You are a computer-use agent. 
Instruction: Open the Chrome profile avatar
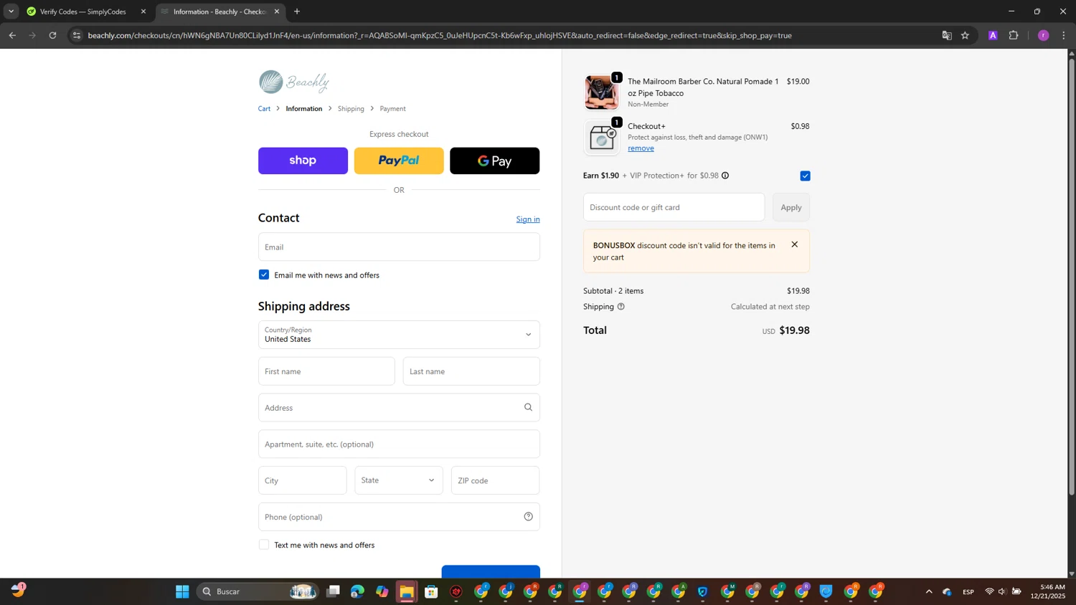(1044, 35)
